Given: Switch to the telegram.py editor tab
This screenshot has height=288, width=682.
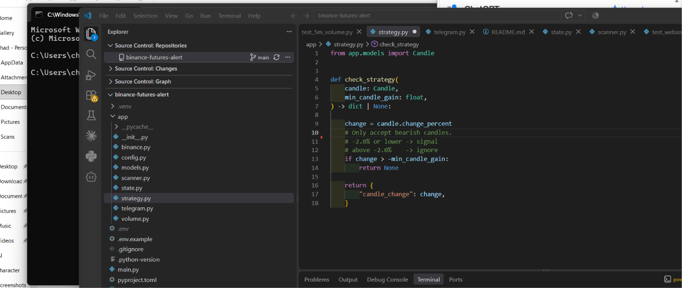Looking at the screenshot, I should [449, 32].
